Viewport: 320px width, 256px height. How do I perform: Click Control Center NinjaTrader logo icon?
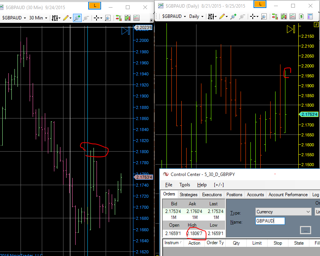point(166,174)
